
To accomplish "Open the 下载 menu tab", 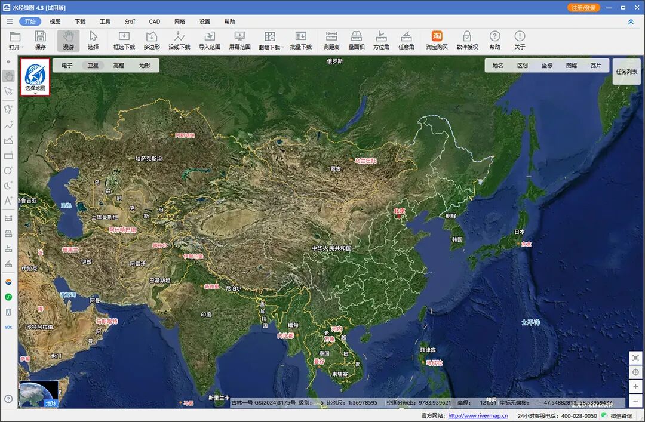I will coord(80,21).
